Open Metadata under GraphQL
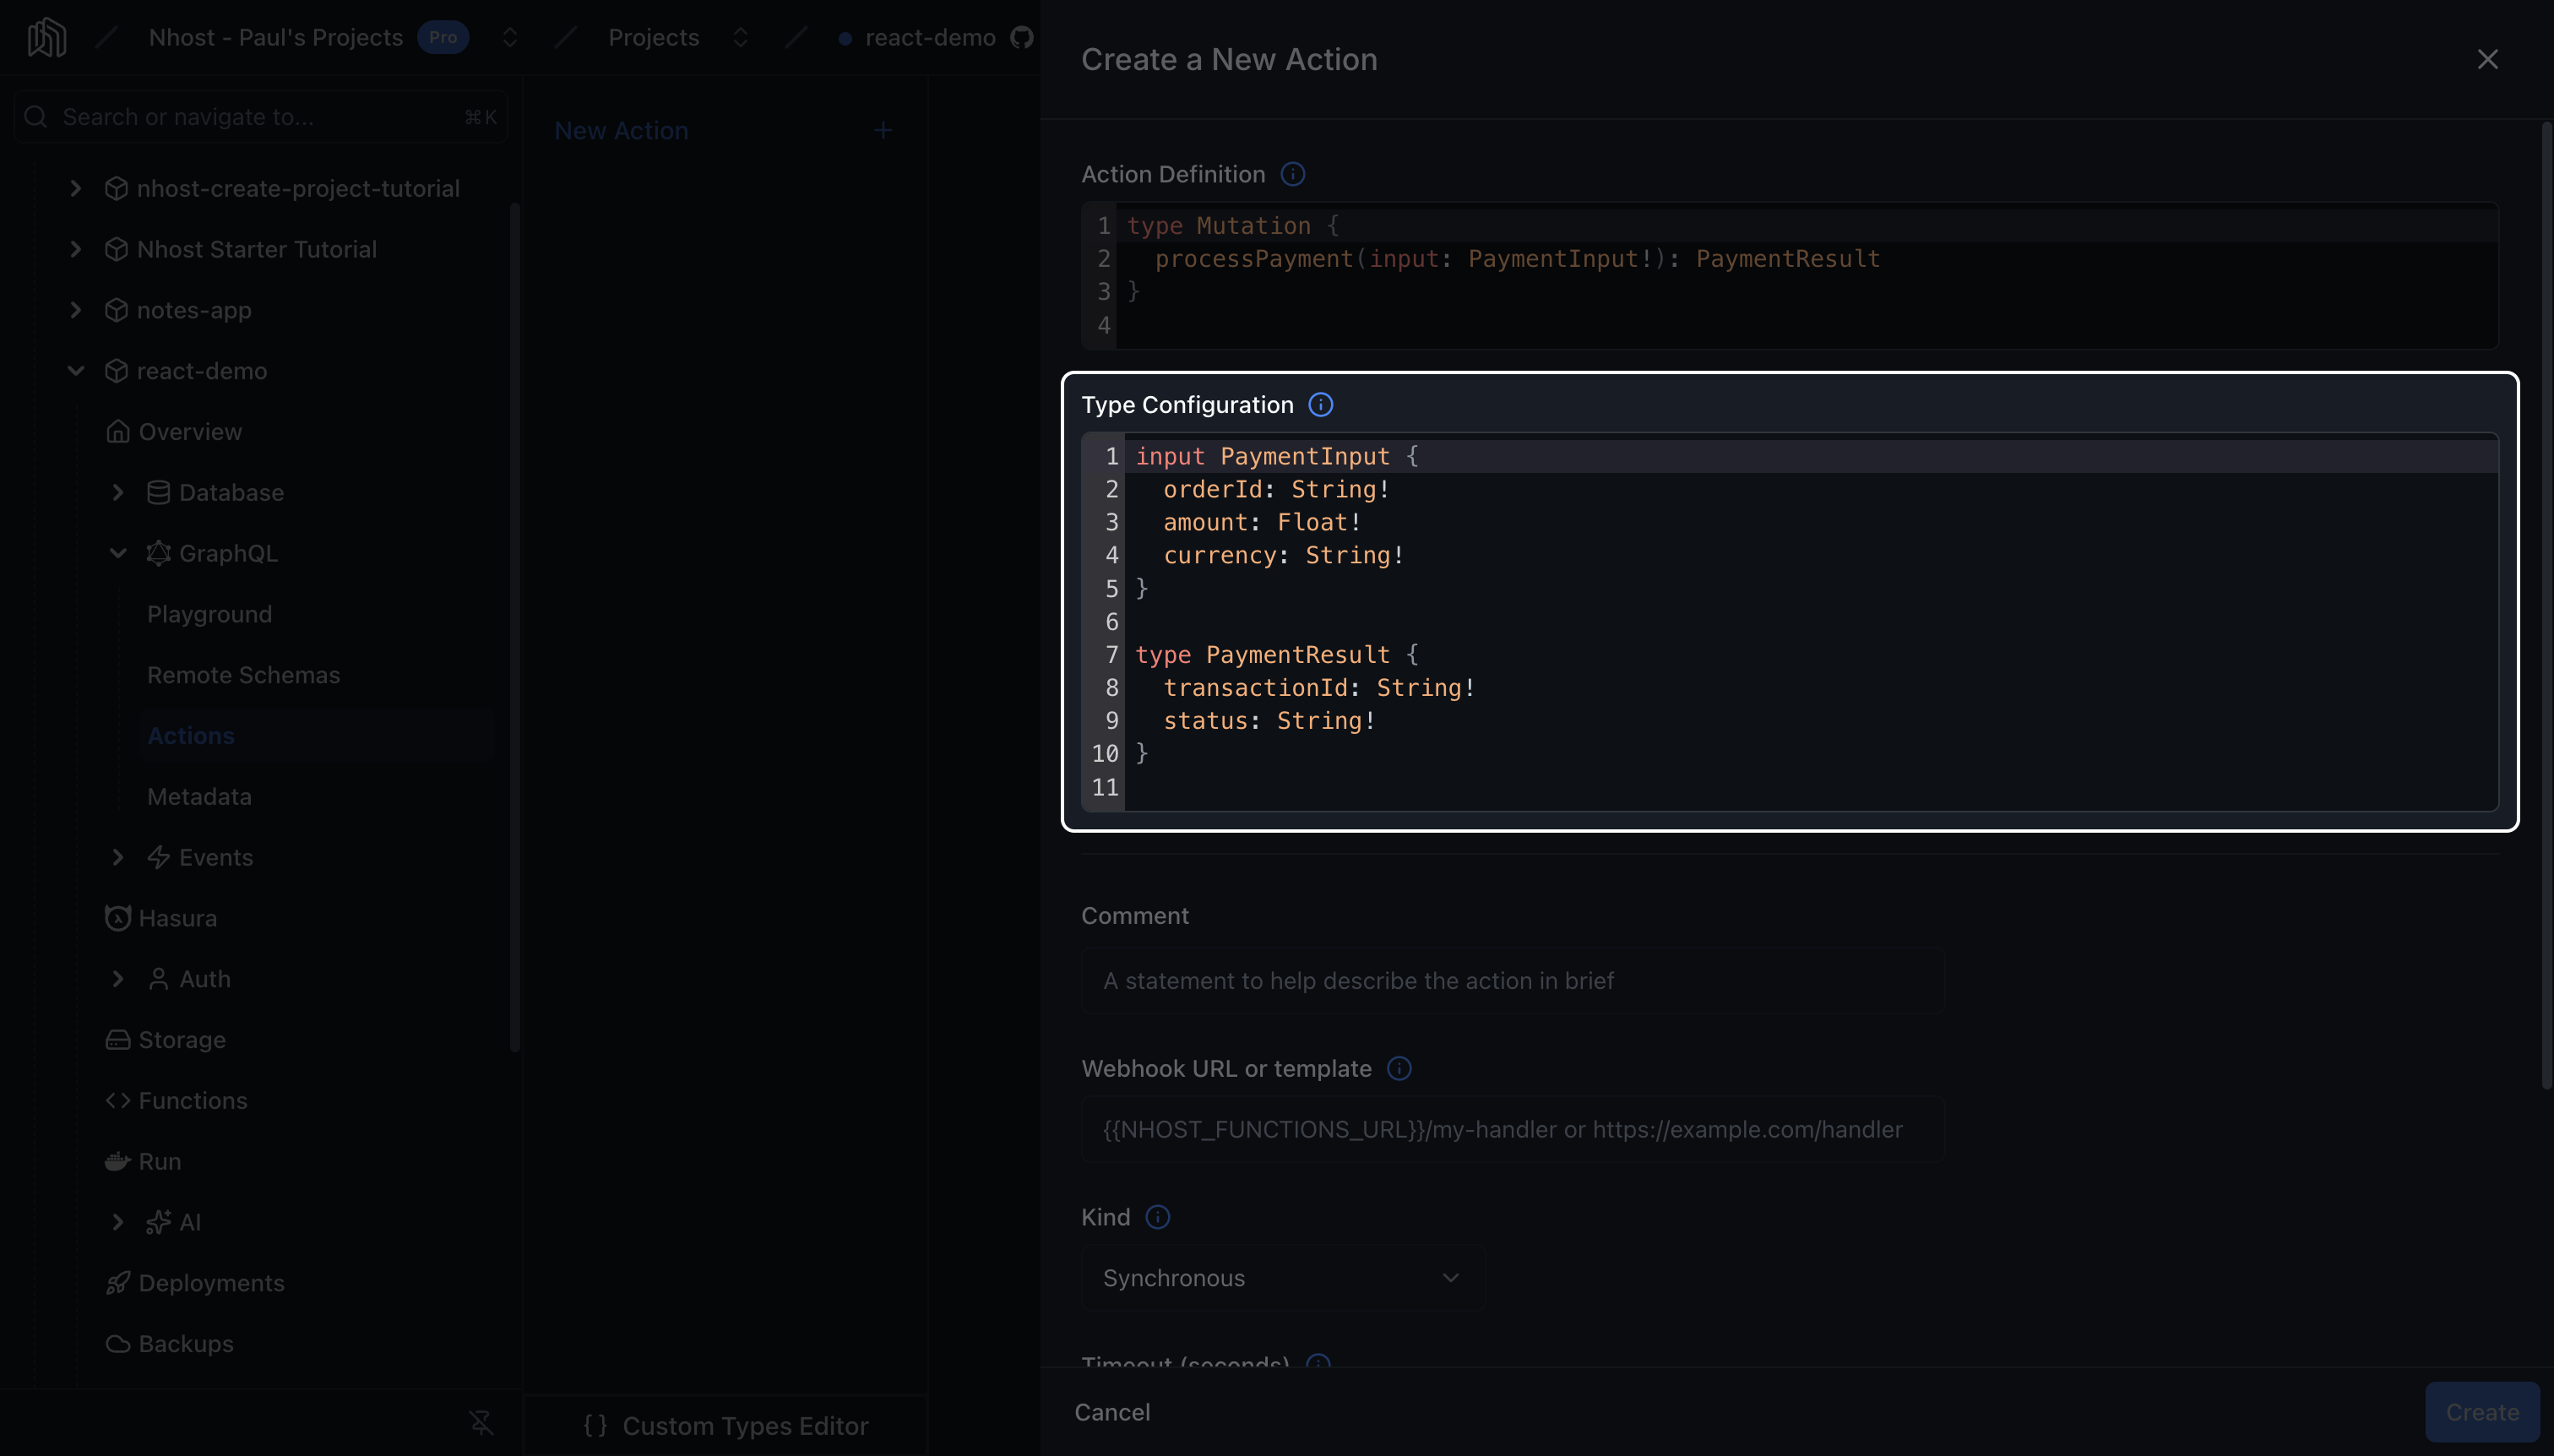Screen dimensions: 2554x1456 point(199,797)
